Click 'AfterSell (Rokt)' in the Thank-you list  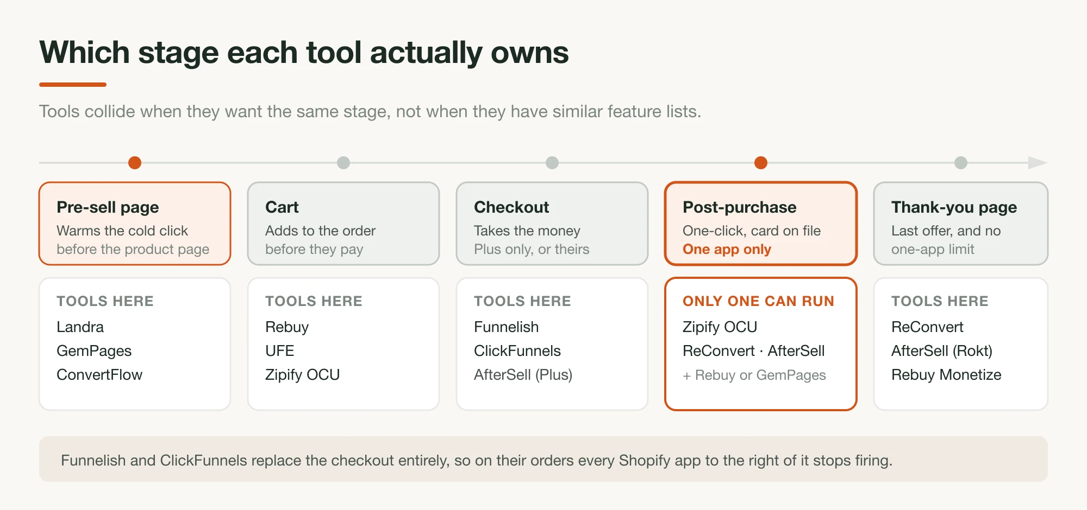tap(942, 351)
